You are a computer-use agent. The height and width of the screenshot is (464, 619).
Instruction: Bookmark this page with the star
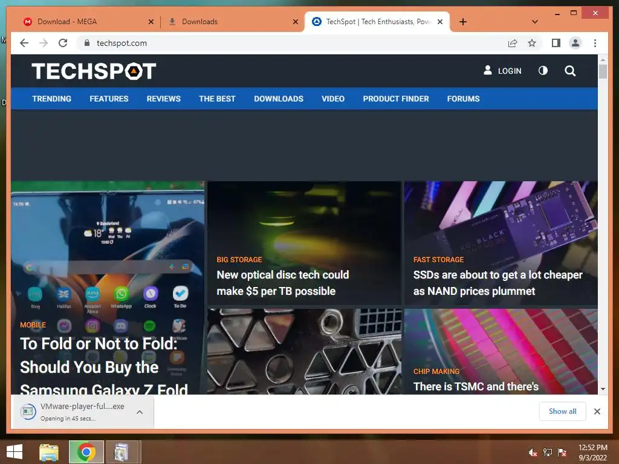[x=532, y=43]
